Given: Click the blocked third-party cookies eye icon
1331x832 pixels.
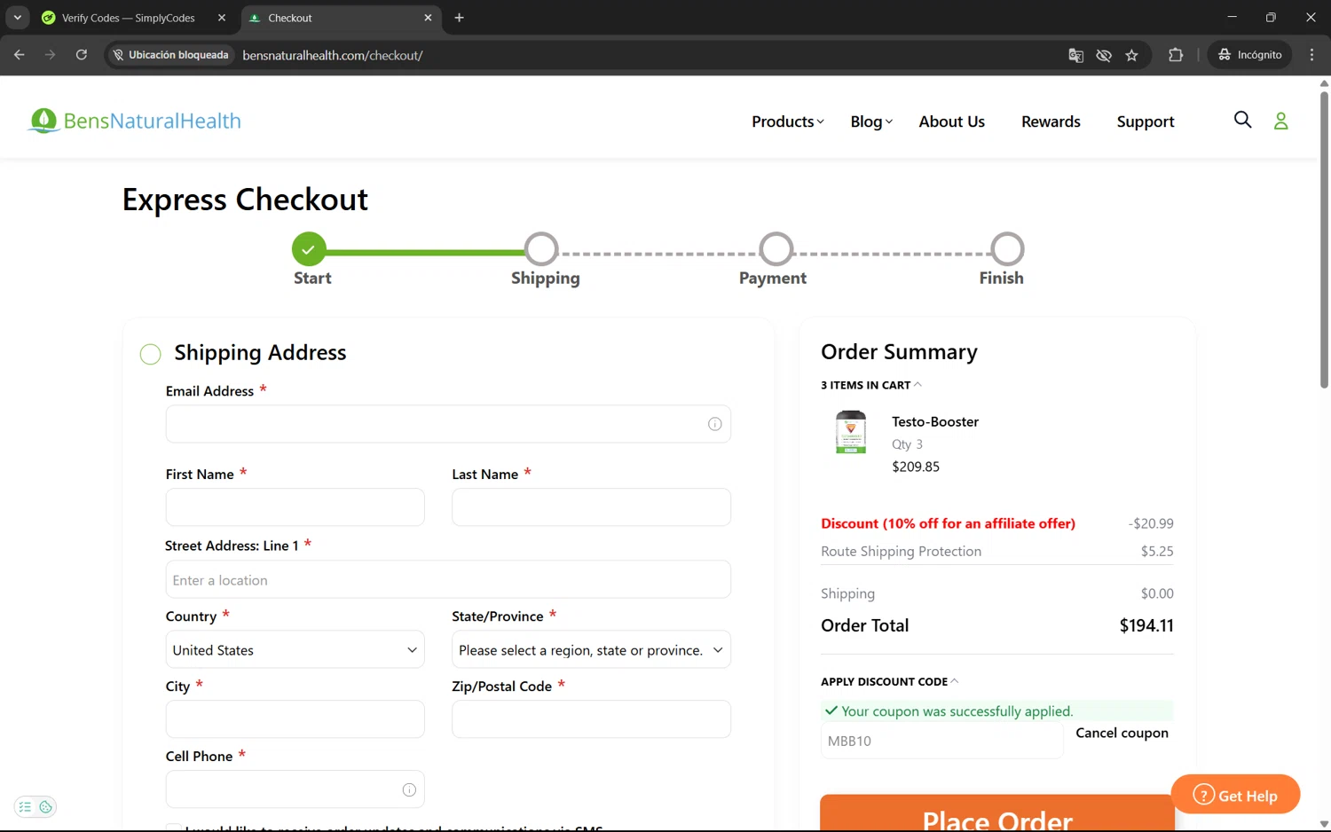Looking at the screenshot, I should (x=1104, y=55).
